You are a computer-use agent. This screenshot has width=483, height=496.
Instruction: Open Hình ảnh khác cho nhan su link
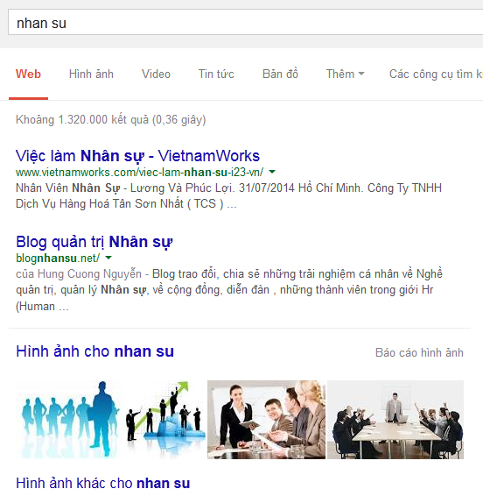103,484
